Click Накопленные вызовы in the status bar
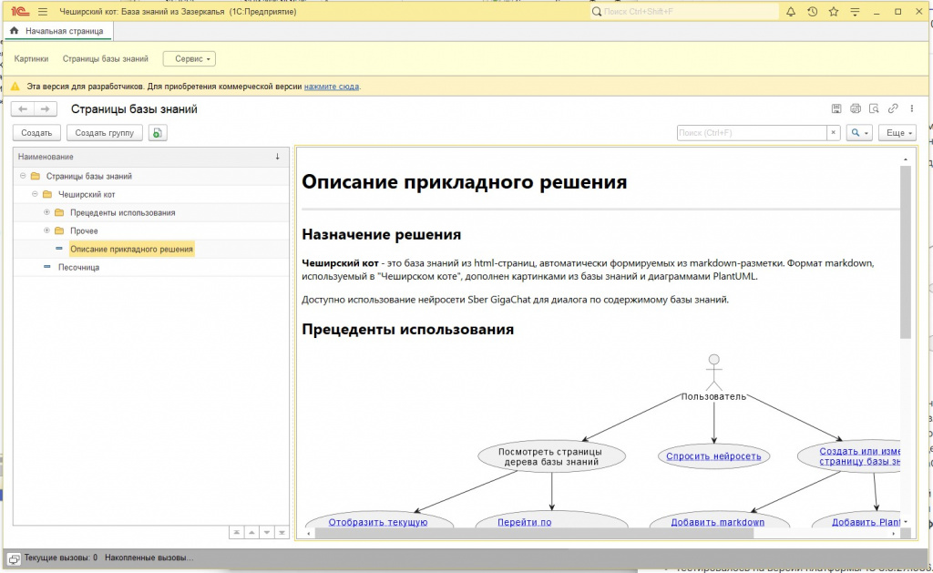933x573 pixels. point(149,558)
